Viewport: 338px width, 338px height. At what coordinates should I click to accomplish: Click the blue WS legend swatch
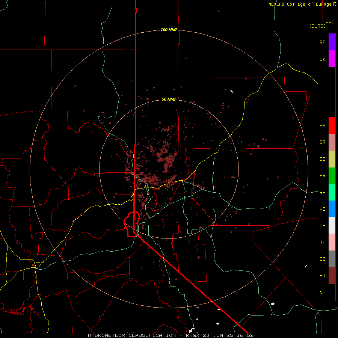332,209
